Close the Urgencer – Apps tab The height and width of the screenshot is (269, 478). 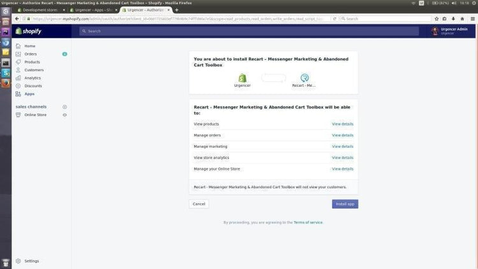point(116,10)
